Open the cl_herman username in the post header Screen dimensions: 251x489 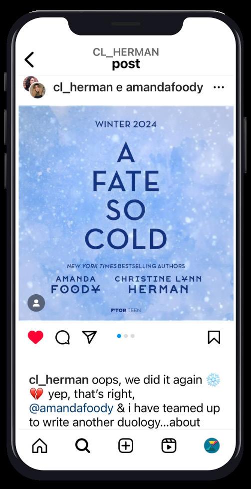coord(83,87)
